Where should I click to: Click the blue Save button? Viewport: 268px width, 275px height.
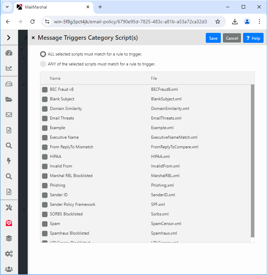[x=213, y=38]
